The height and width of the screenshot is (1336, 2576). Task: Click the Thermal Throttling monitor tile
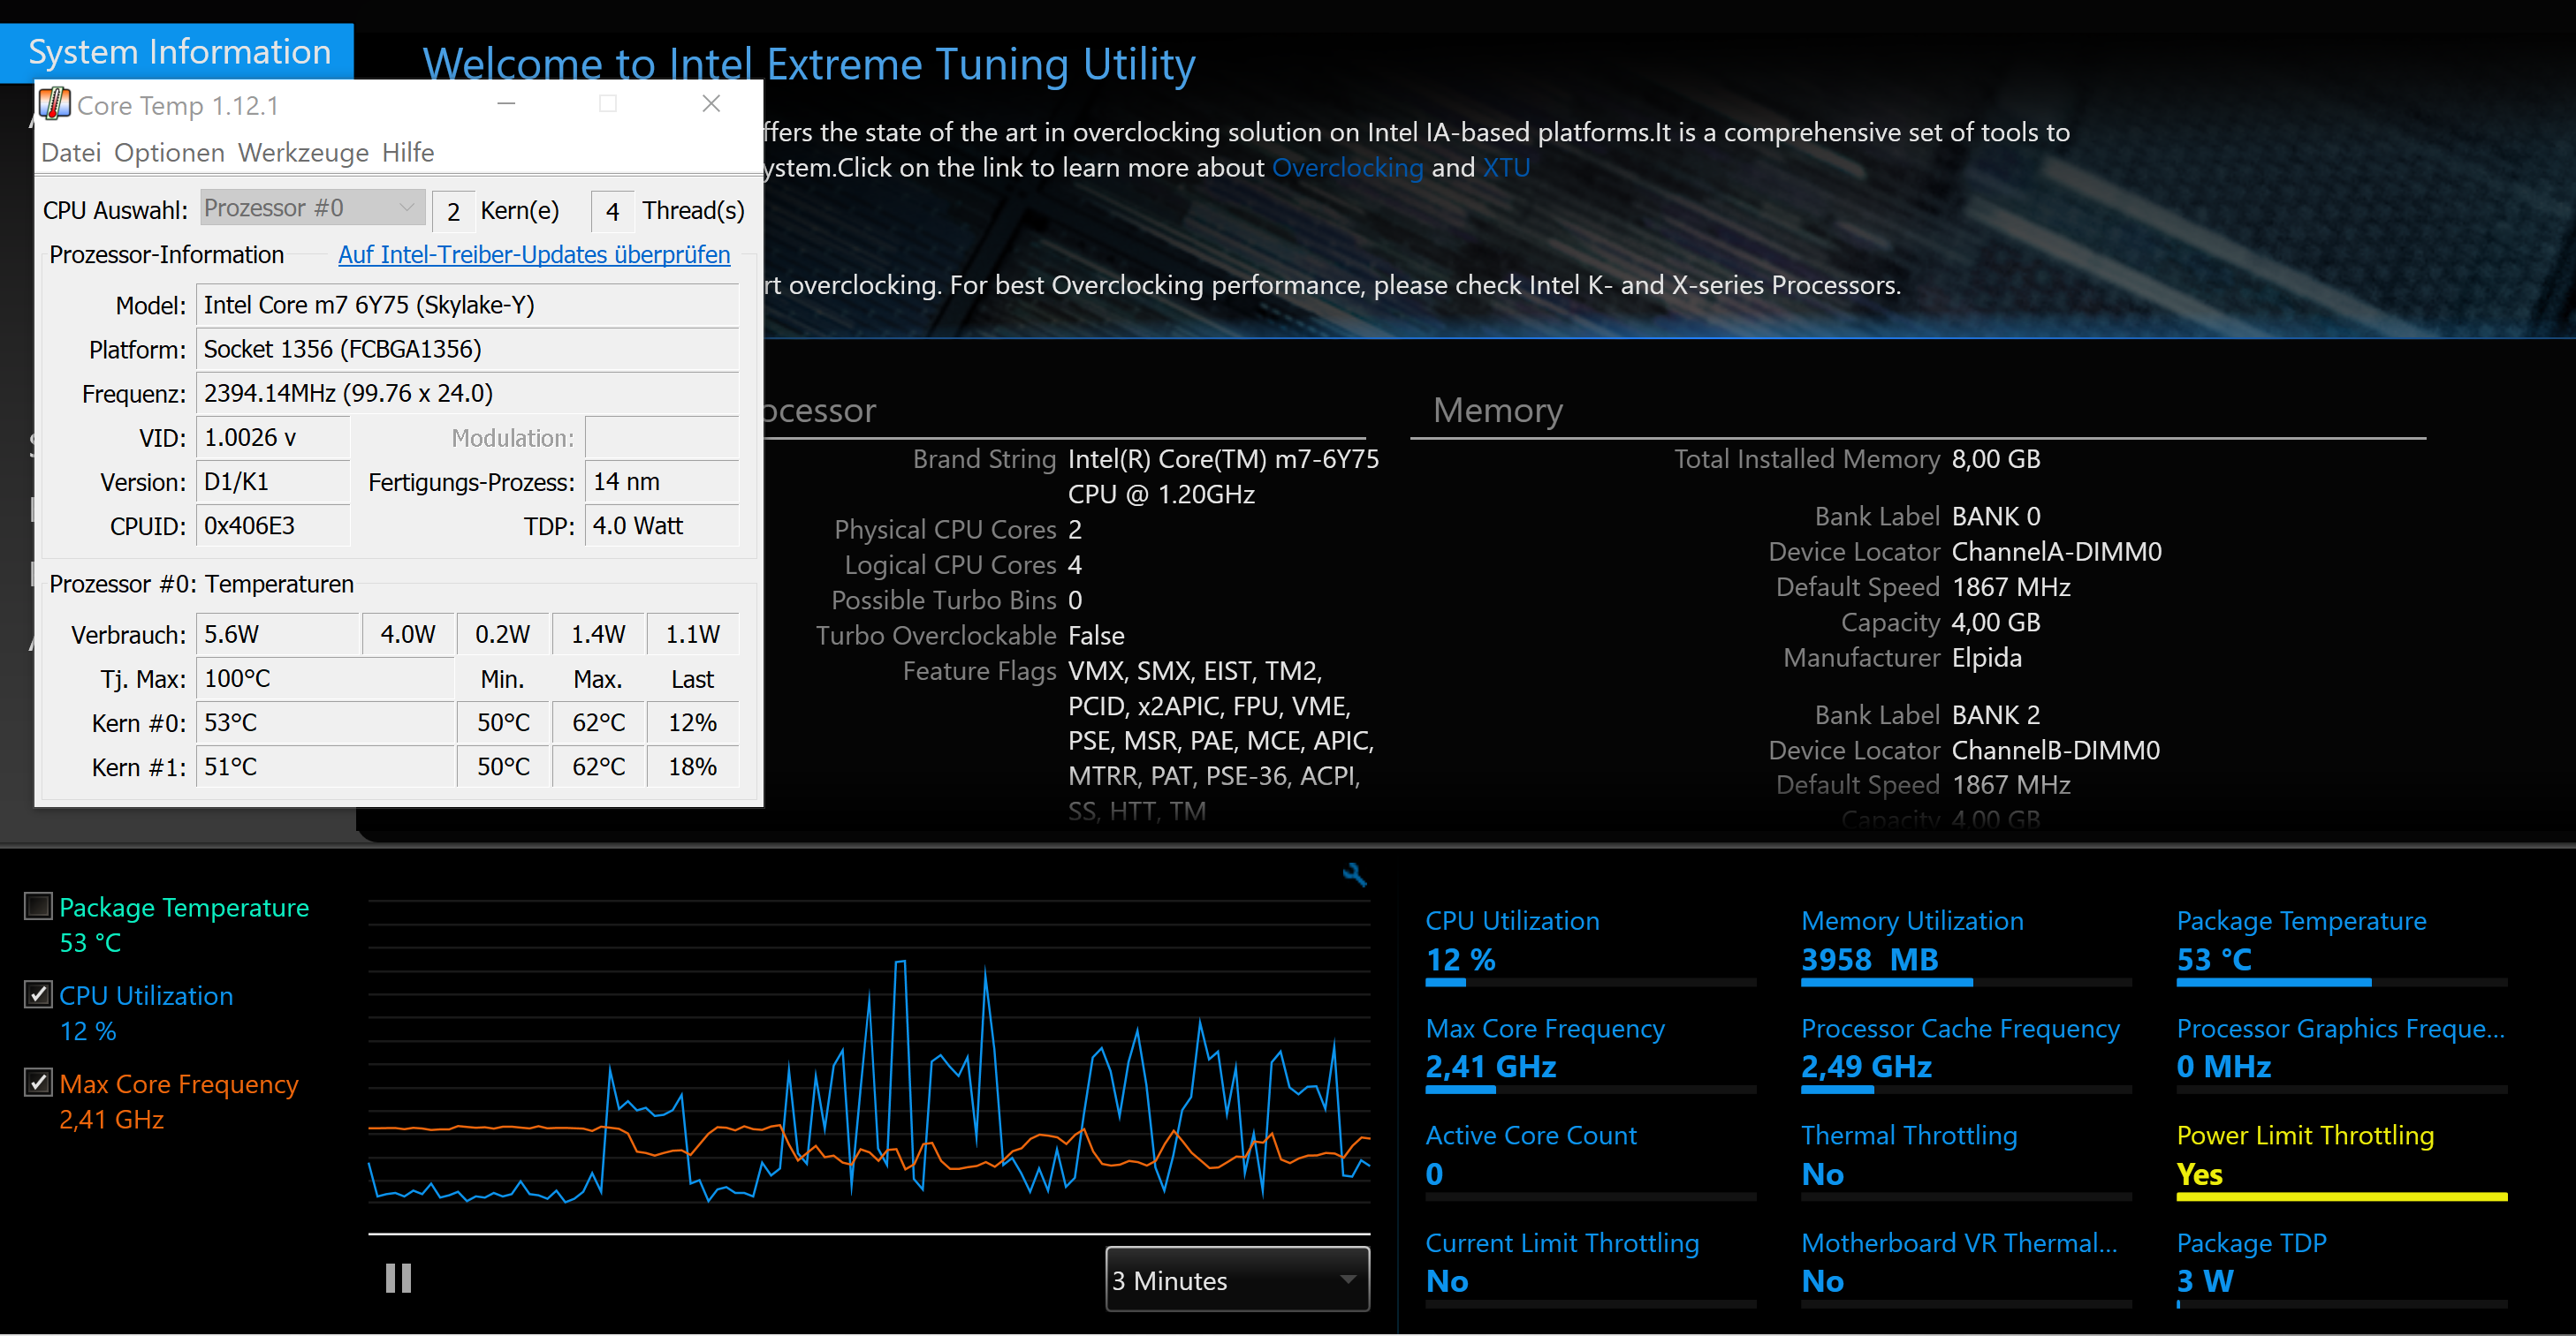pos(1966,1159)
